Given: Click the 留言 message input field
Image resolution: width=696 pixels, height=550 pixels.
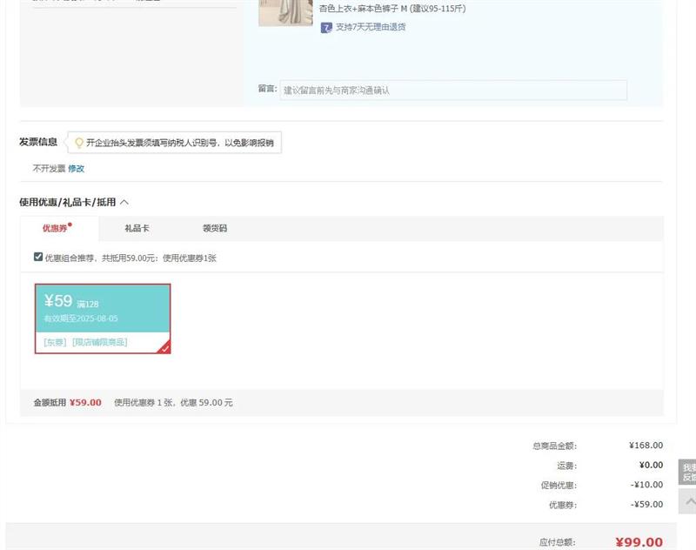Looking at the screenshot, I should point(452,90).
